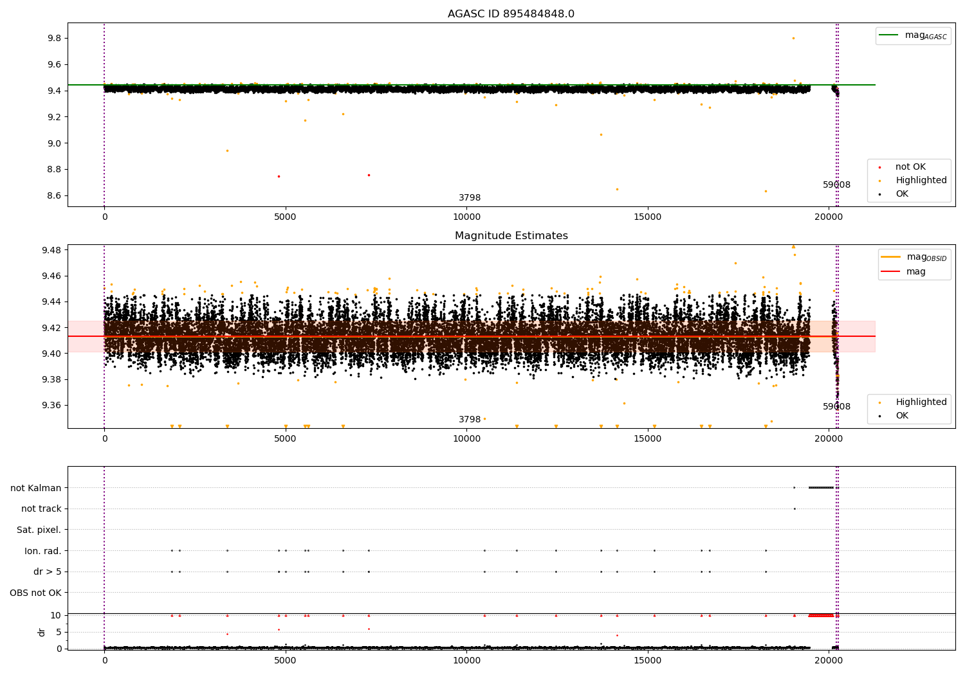The height and width of the screenshot is (675, 965).
Task: Click the 'Sat. pixel.' row label
Action: coord(39,530)
